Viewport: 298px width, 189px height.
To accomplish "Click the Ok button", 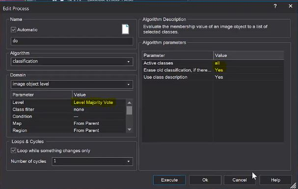I will point(205,180).
